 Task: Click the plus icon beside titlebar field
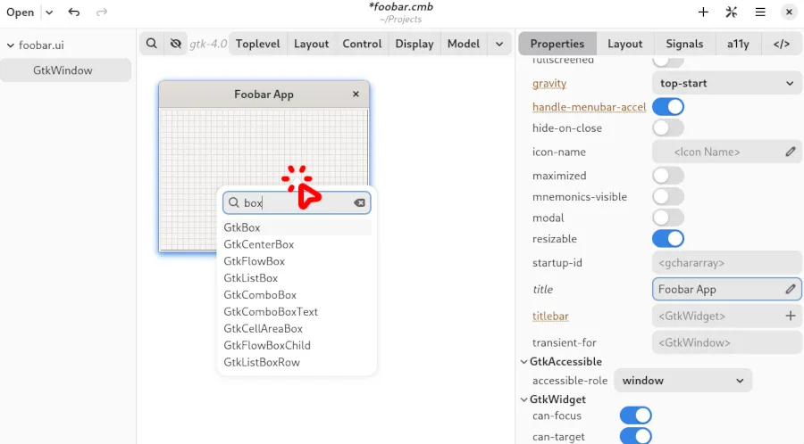click(x=791, y=316)
